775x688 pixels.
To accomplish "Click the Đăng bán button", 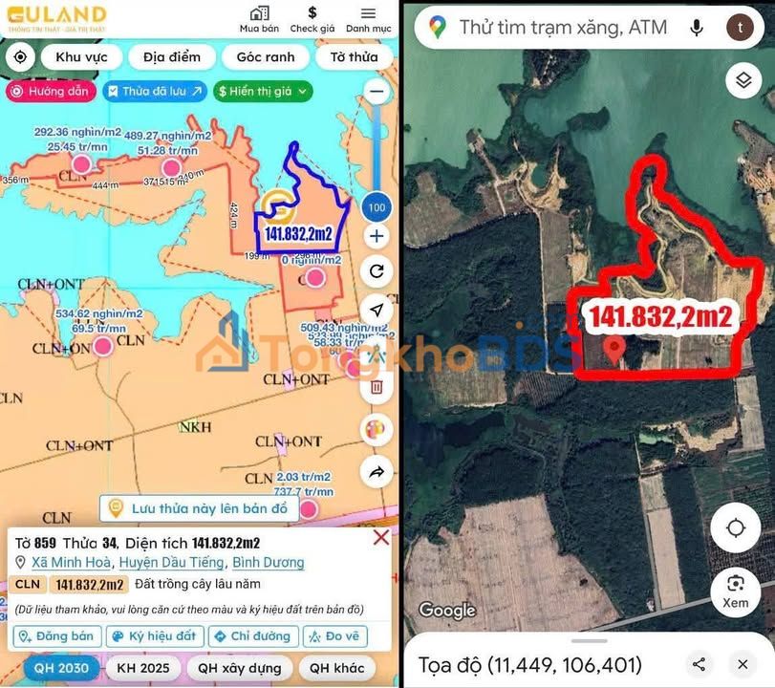I will coord(57,636).
